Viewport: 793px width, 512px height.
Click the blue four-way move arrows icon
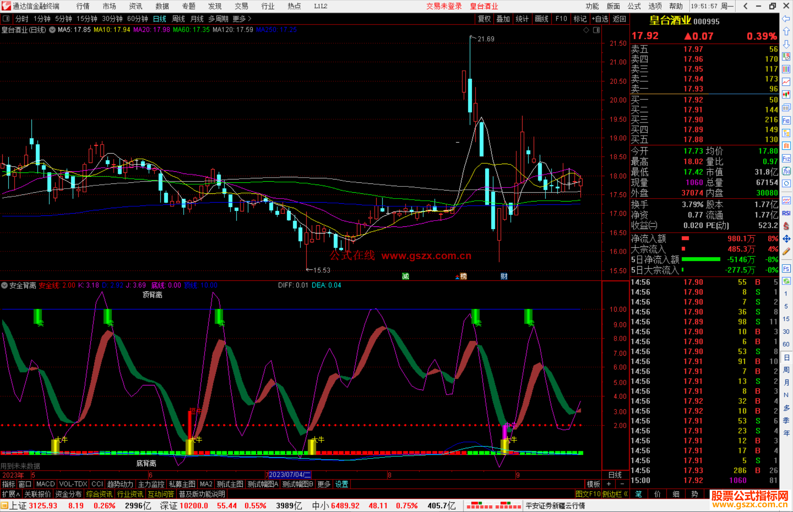786,239
